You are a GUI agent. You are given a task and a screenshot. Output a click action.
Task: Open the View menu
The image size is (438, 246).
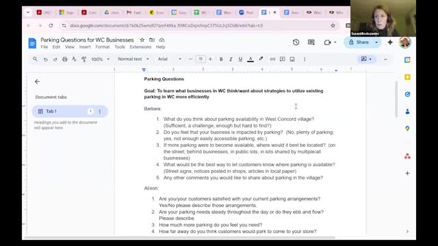tap(70, 47)
